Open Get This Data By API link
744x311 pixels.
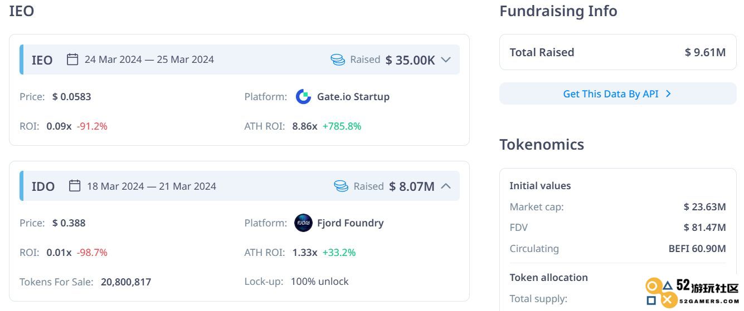[617, 93]
